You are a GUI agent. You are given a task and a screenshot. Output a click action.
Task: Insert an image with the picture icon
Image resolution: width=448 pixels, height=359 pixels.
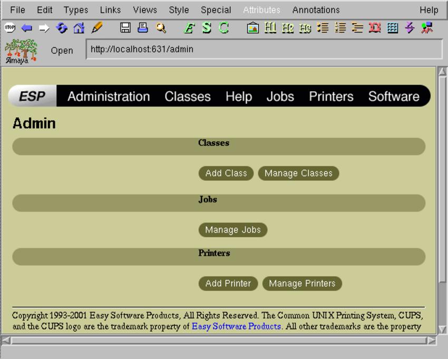253,28
